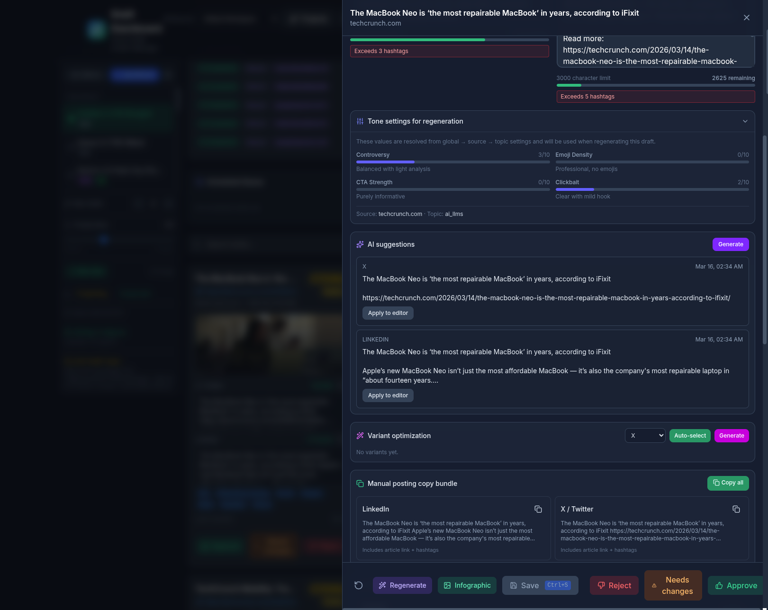The height and width of the screenshot is (610, 768).
Task: Open the variant platform dropdown showing X
Action: (645, 435)
